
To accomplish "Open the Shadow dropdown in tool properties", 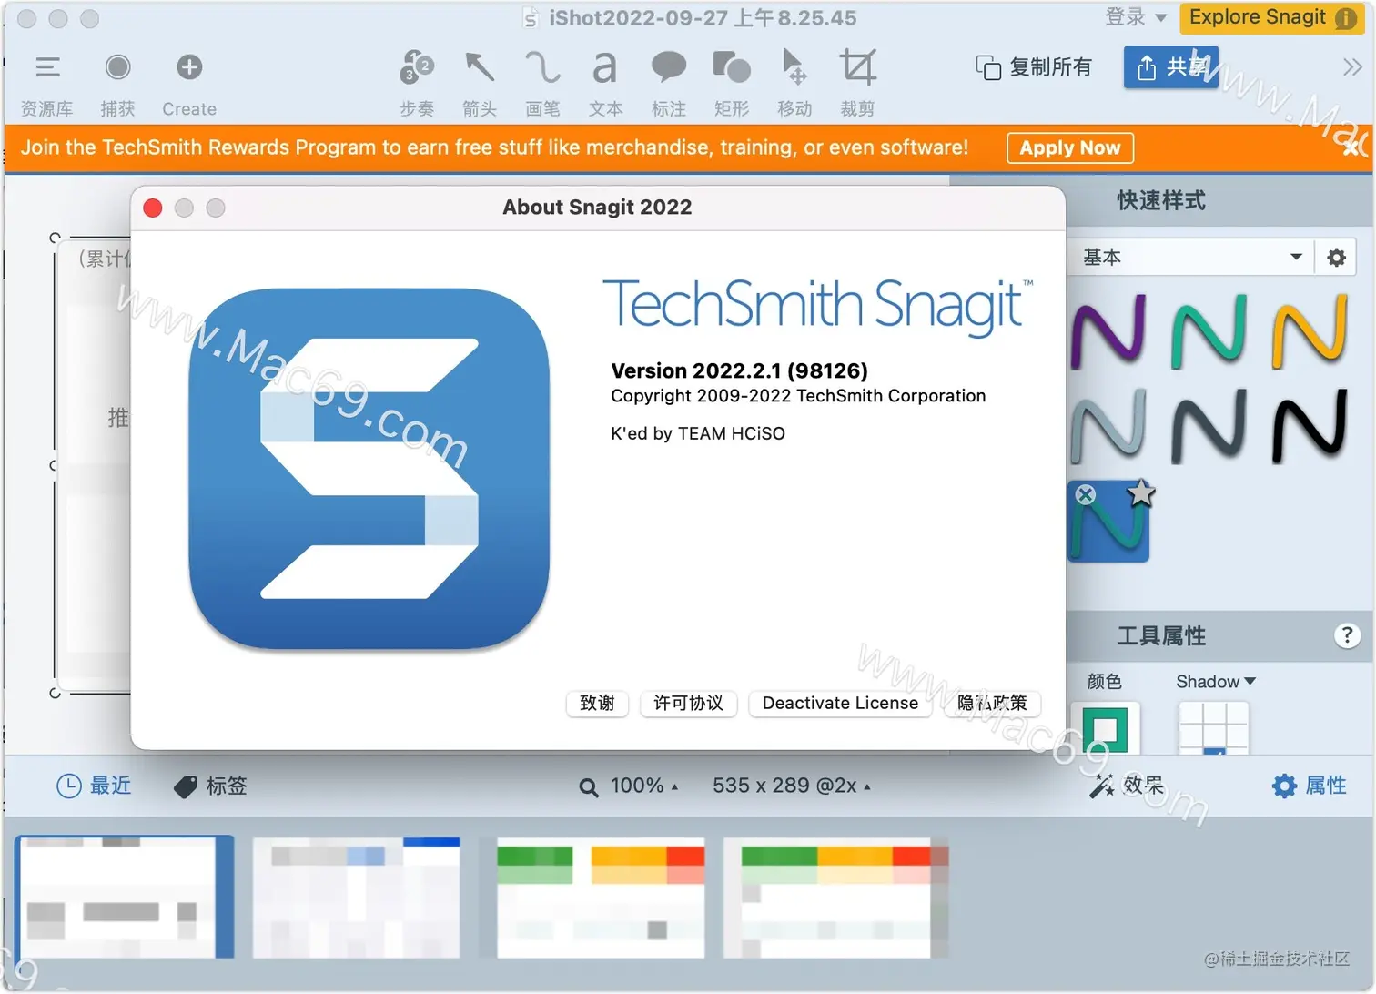I will point(1215,680).
